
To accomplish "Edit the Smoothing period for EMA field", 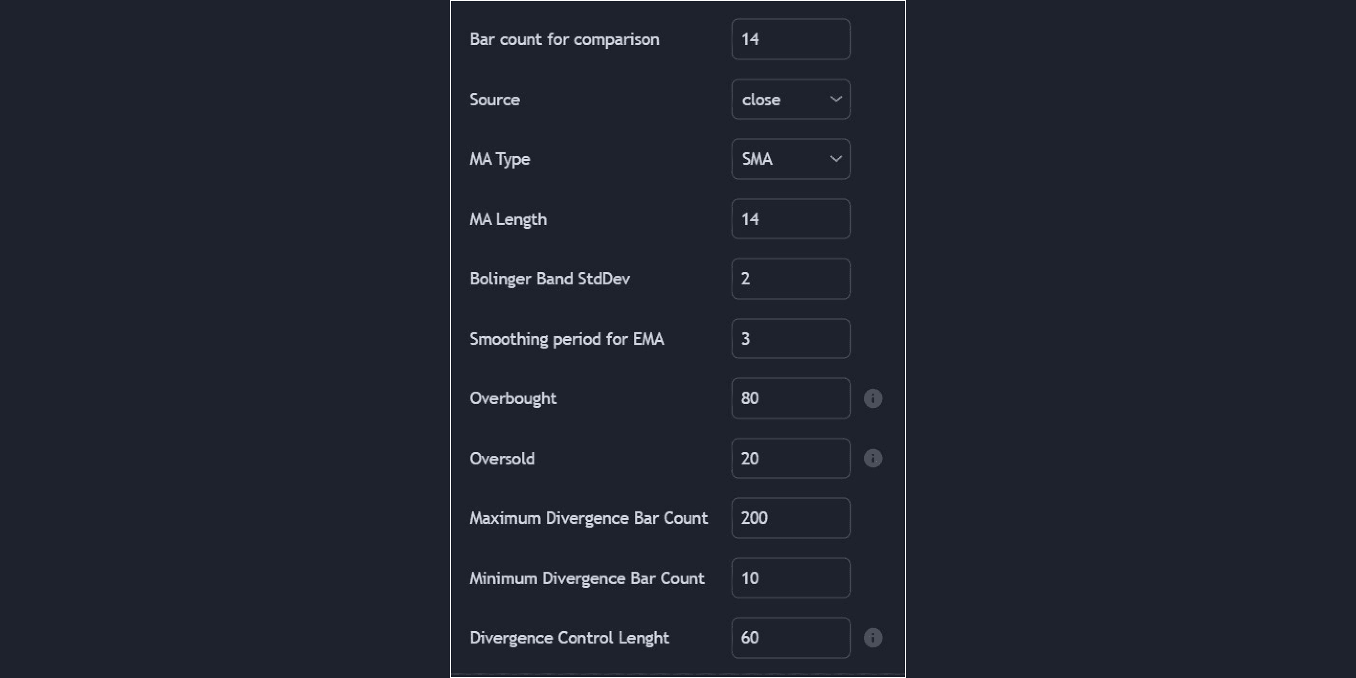I will pyautogui.click(x=791, y=339).
